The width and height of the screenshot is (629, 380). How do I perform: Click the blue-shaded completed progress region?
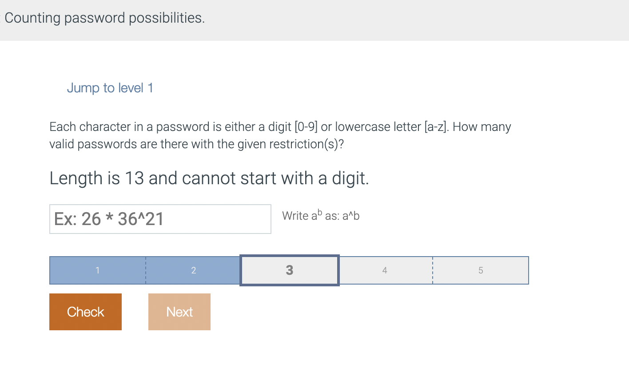click(133, 270)
